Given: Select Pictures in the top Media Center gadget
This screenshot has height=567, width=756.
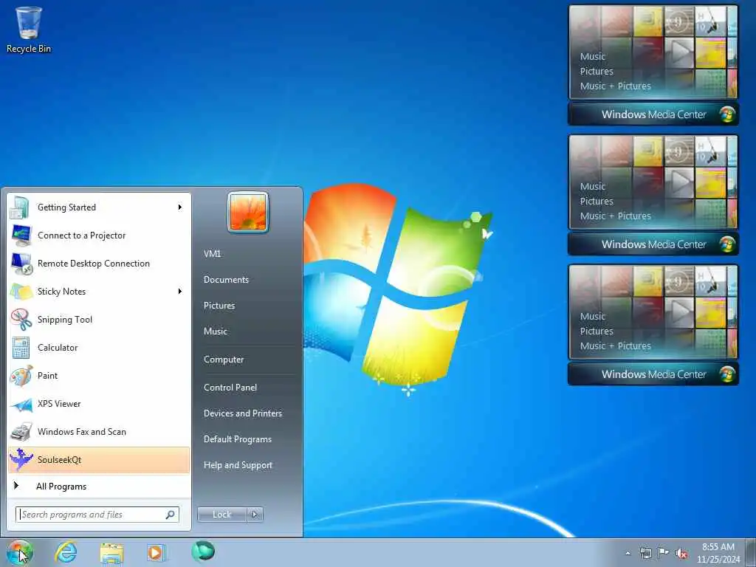Looking at the screenshot, I should point(597,72).
